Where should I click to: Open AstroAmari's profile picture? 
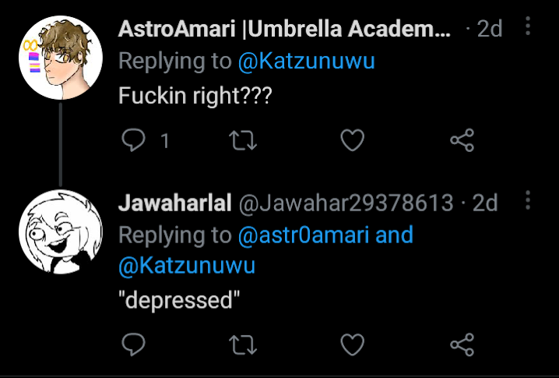tap(61, 58)
